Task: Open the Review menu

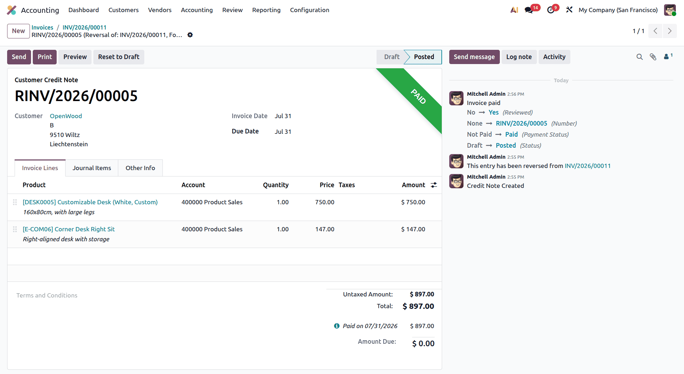Action: coord(233,10)
